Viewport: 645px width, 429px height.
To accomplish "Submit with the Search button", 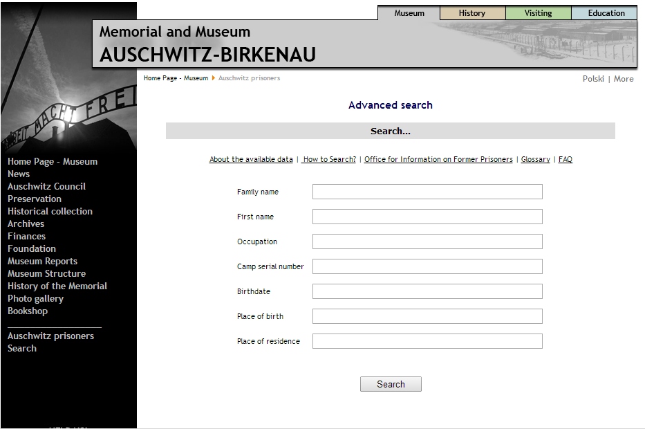I will [391, 384].
